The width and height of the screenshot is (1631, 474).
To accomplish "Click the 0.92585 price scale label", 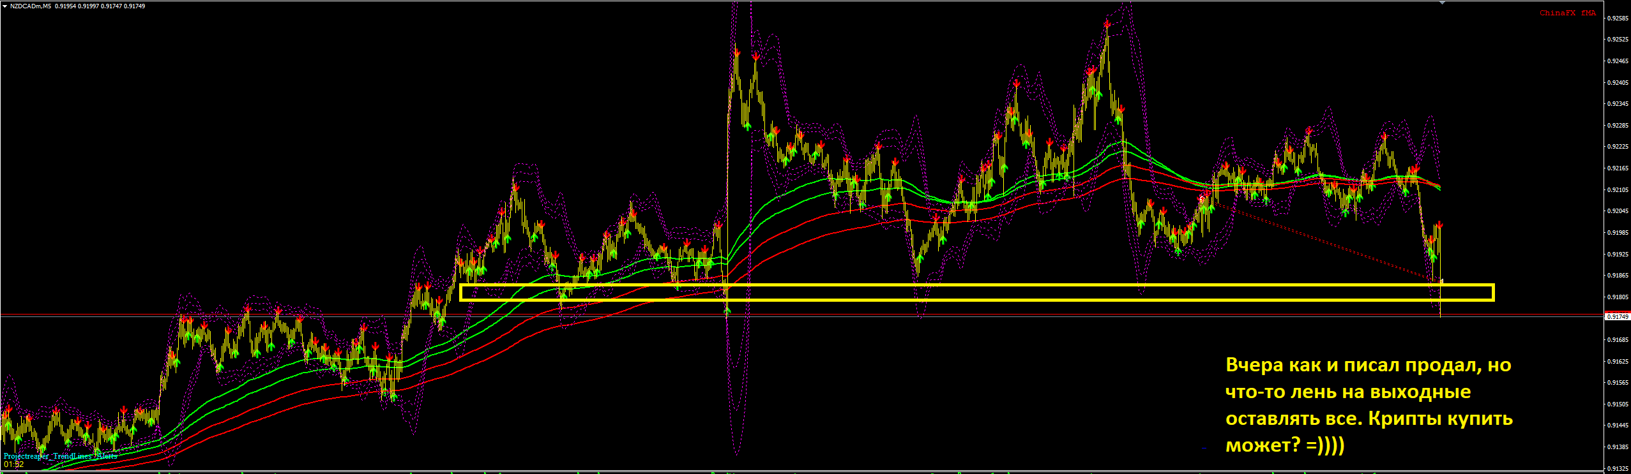I will tap(1618, 18).
